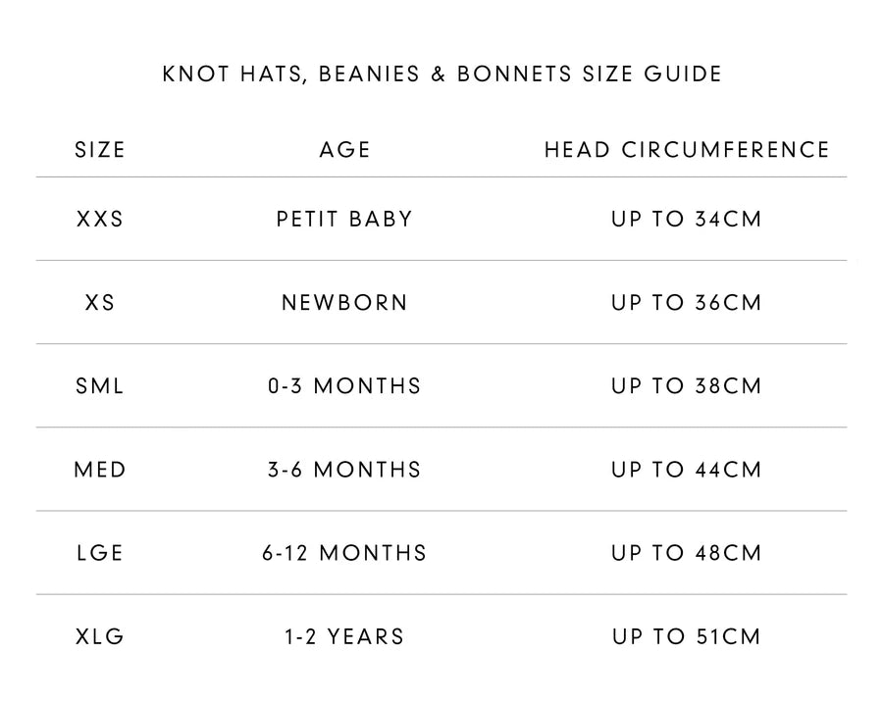The height and width of the screenshot is (704, 883).
Task: Select the XS size cell
Action: coord(100,303)
